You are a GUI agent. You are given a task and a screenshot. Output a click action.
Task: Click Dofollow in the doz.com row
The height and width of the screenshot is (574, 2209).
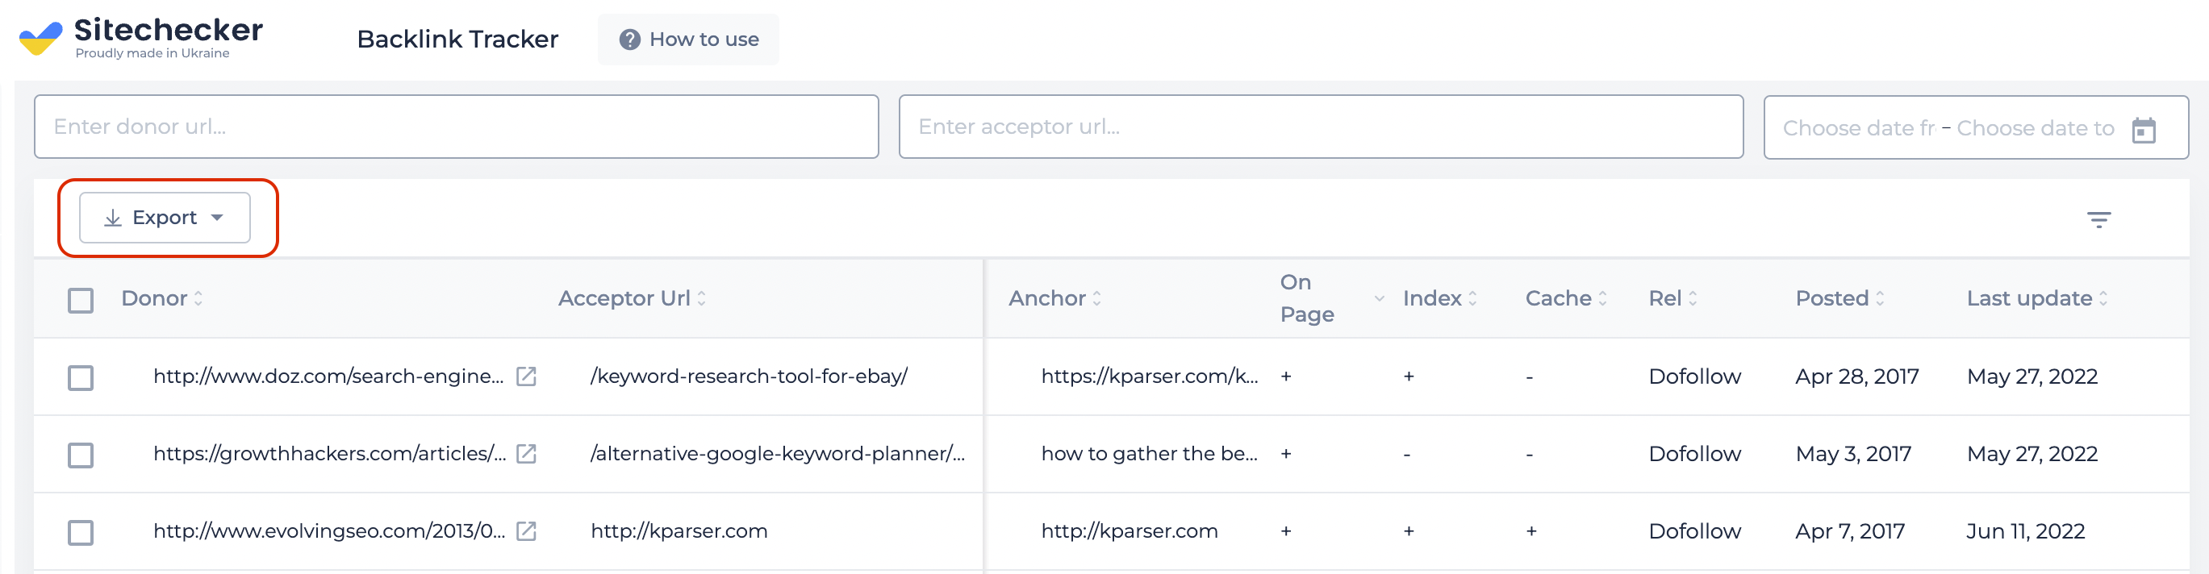click(x=1694, y=376)
